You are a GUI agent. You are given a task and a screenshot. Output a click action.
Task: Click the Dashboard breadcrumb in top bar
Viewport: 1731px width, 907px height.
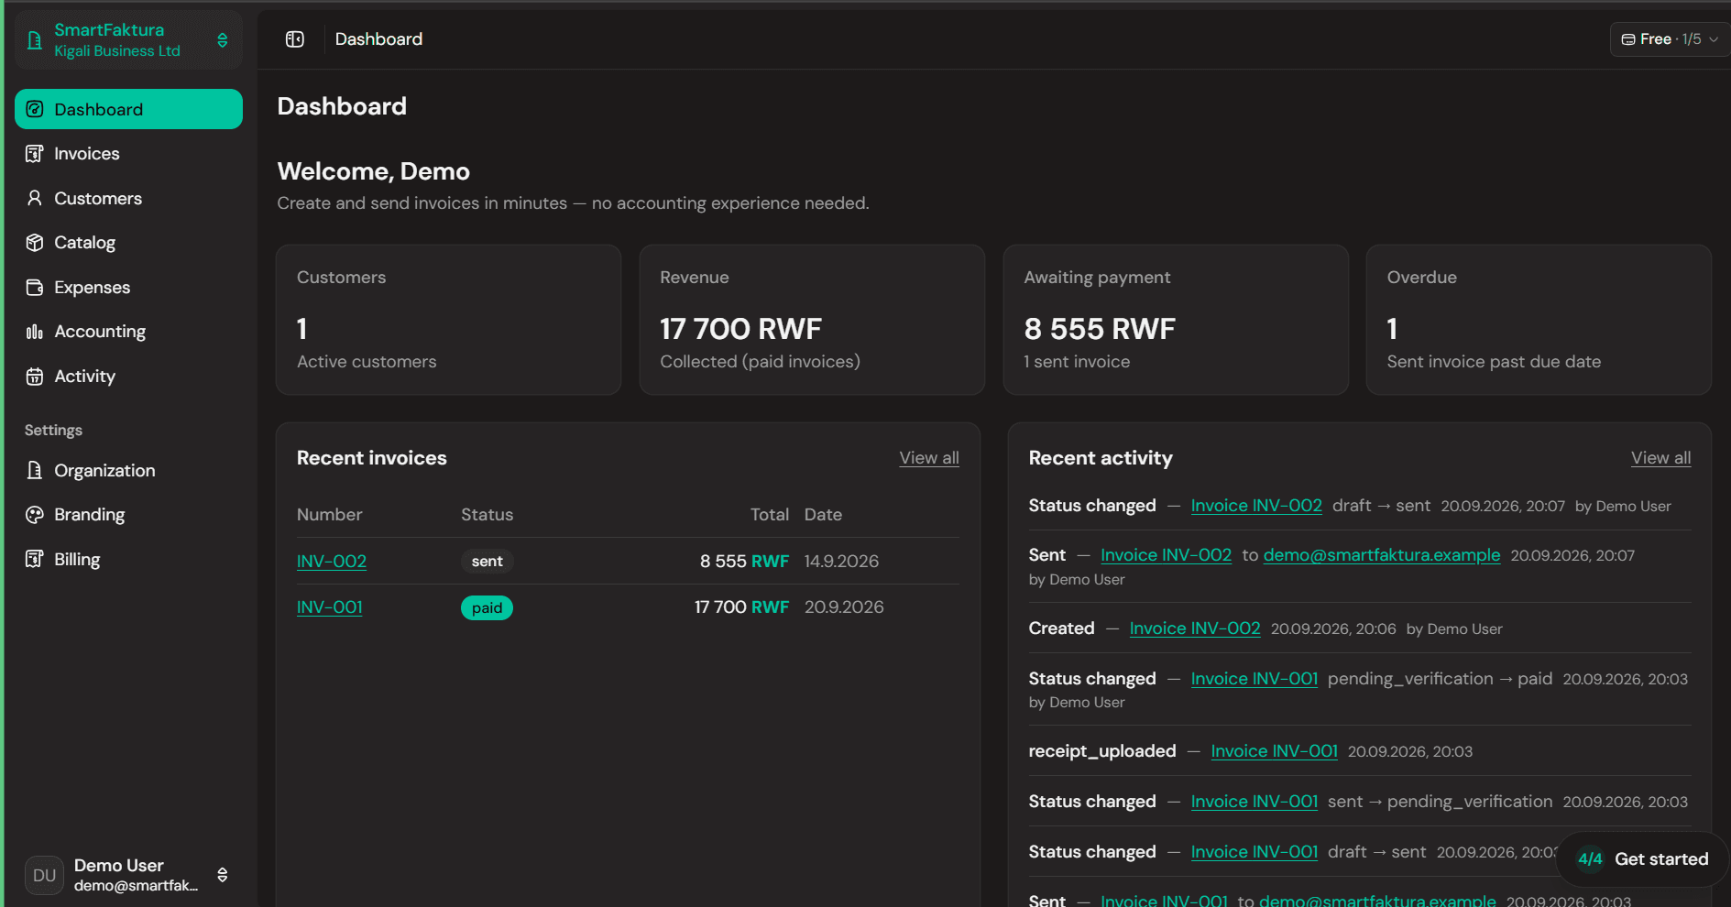pyautogui.click(x=378, y=39)
